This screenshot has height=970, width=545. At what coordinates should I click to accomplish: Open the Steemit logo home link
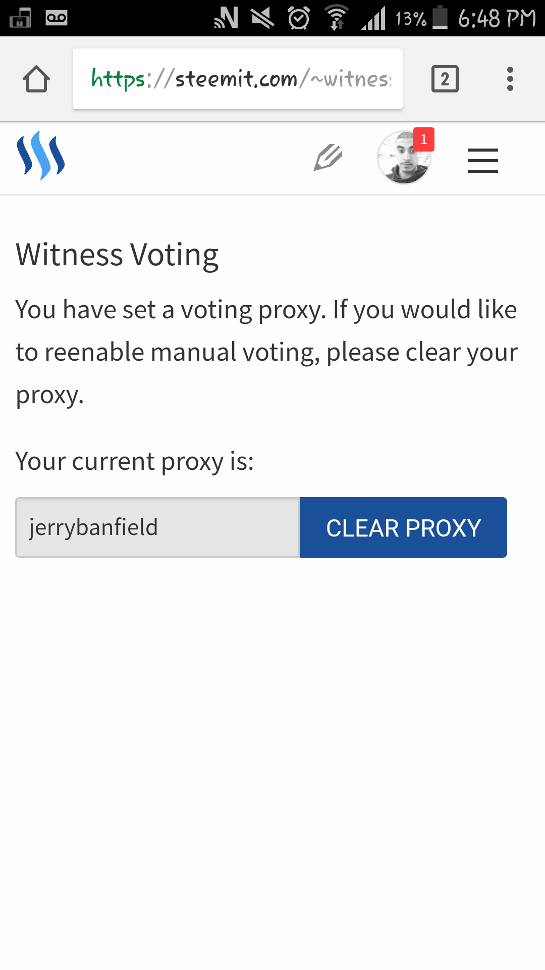click(41, 155)
